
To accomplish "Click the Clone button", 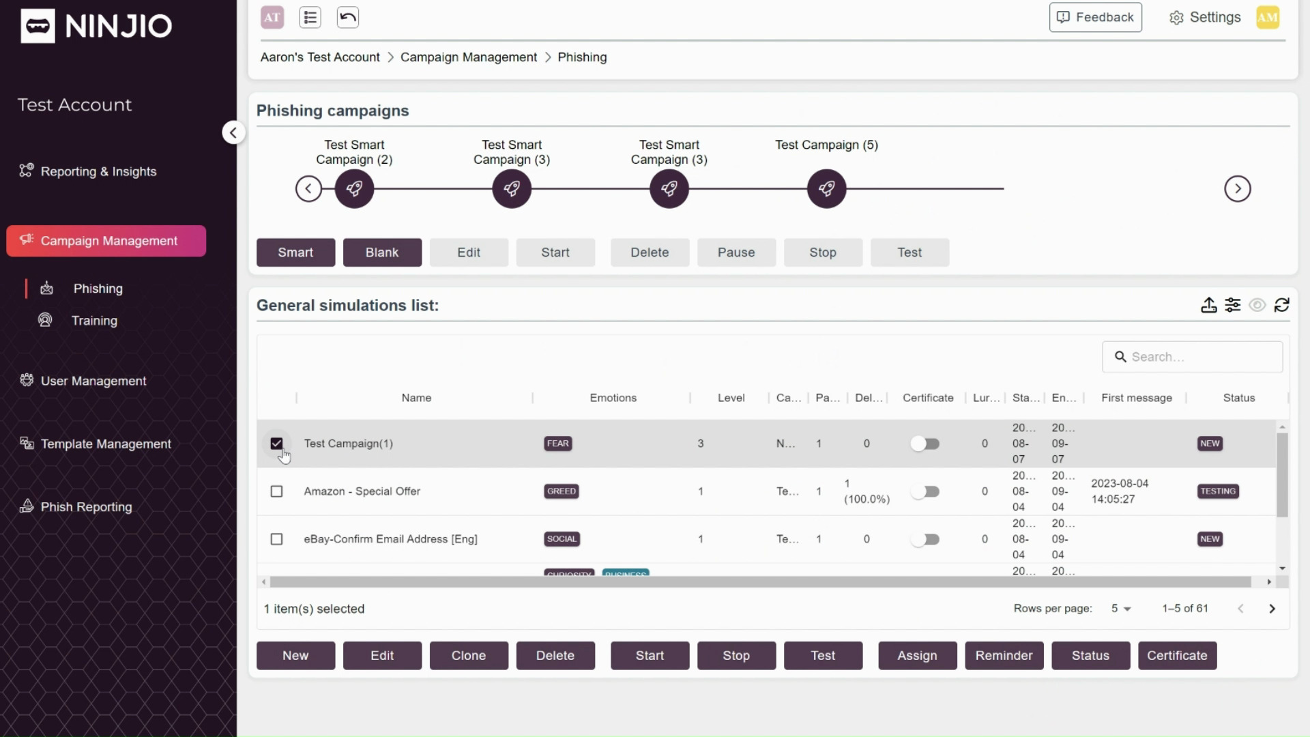I will tap(468, 655).
